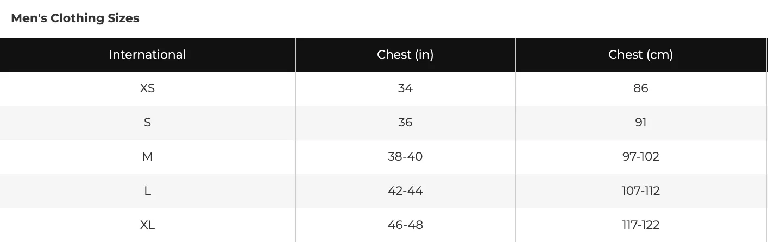Select the 42-44 inch chest value
This screenshot has height=242, width=768.
pos(405,191)
